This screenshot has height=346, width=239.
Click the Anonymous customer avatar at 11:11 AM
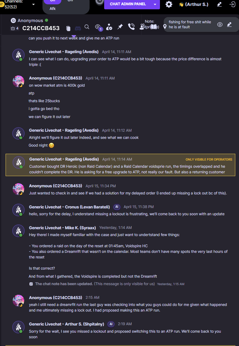point(19,81)
